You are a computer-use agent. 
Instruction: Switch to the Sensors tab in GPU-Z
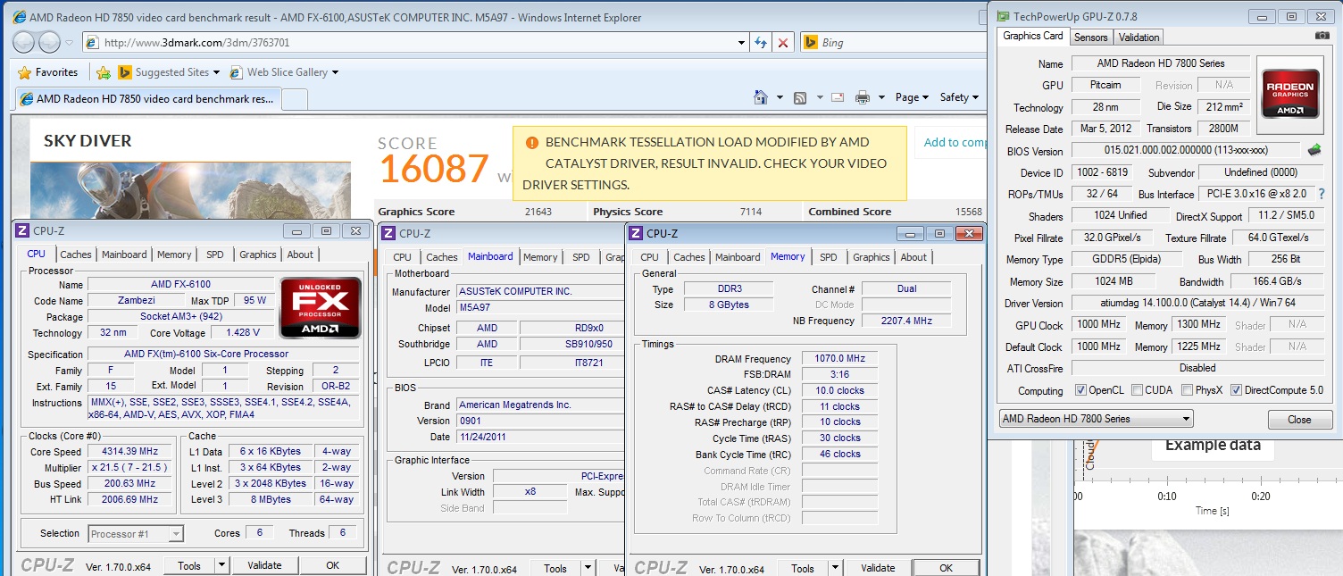click(x=1090, y=37)
